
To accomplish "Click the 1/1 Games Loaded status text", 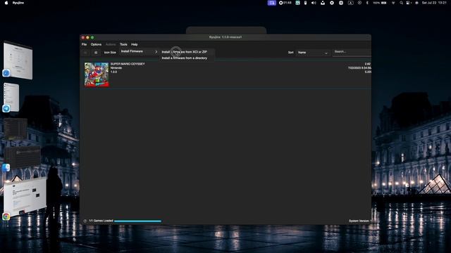I will (101, 221).
